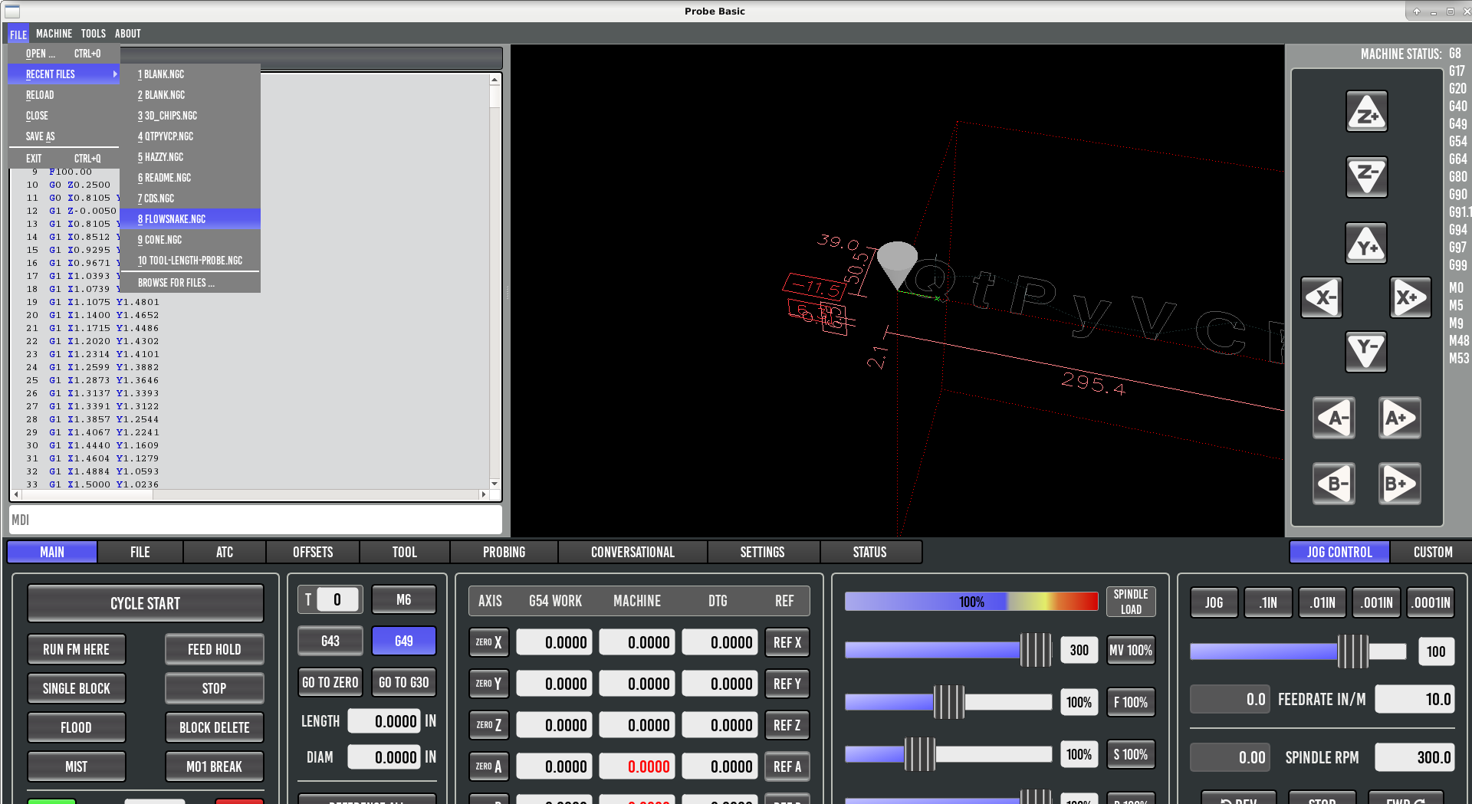Select the .1IN jog increment
The height and width of the screenshot is (804, 1472).
1268,602
